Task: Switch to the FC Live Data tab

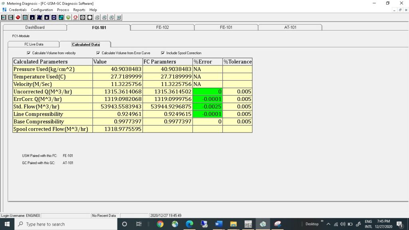Action: click(34, 44)
